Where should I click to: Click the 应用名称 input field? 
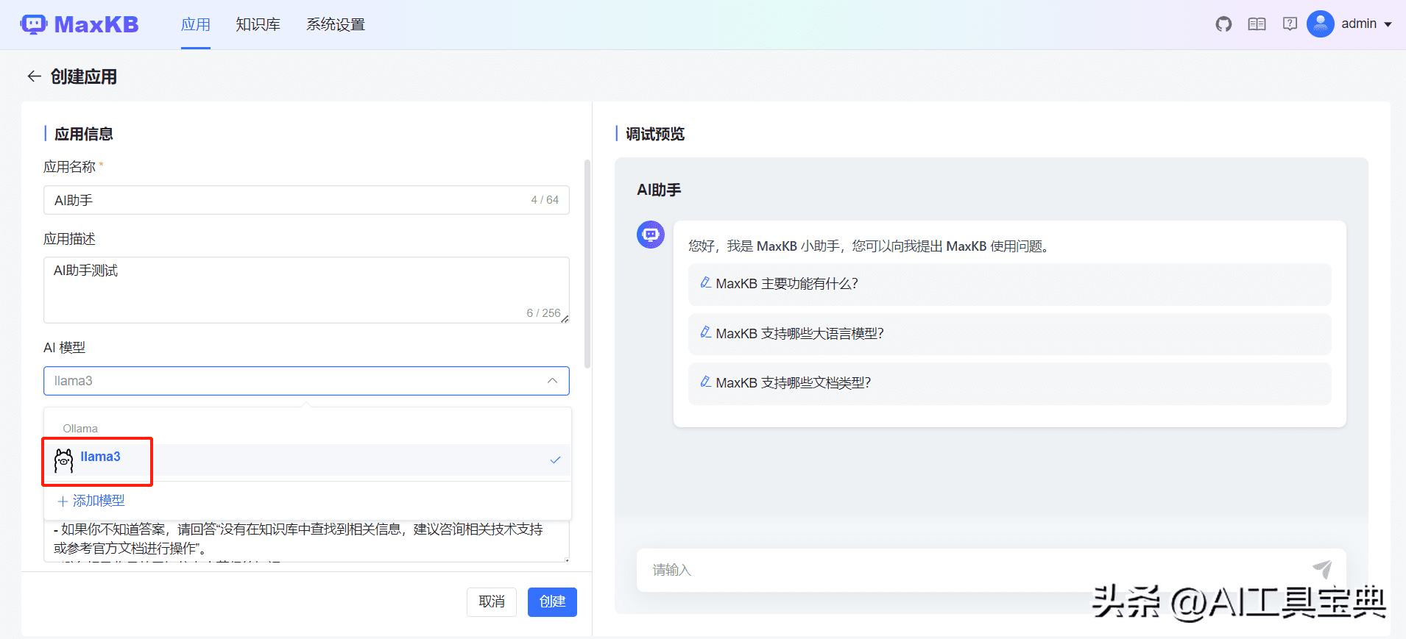pos(287,200)
